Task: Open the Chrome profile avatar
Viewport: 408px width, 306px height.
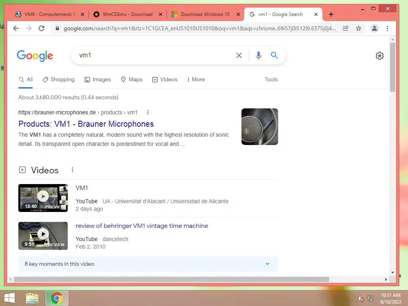Action: coord(374,28)
